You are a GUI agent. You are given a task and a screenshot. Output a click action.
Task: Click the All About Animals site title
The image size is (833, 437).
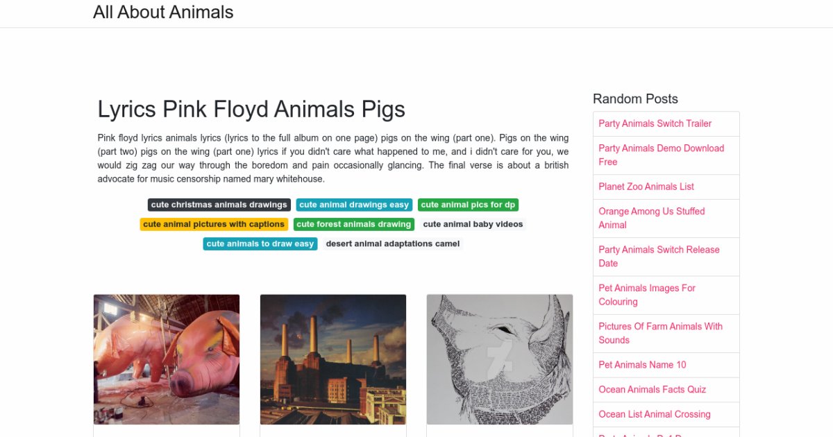pyautogui.click(x=163, y=12)
